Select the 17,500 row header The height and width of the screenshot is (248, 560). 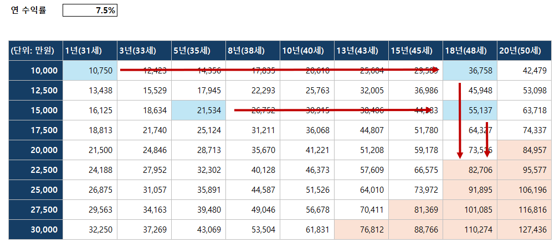pos(35,130)
